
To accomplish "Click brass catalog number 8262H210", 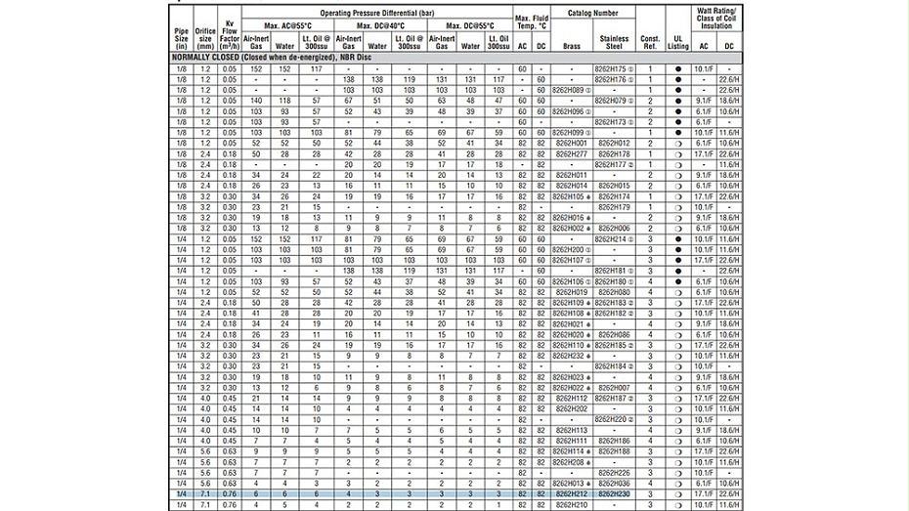I will point(571,504).
